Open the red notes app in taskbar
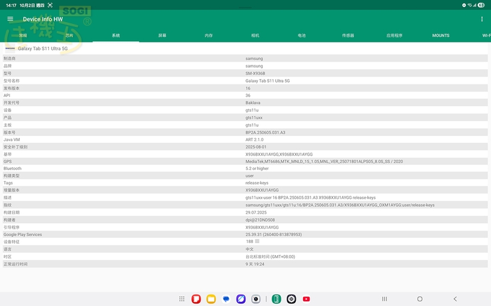Viewport: 491px width, 306px height. click(x=196, y=299)
